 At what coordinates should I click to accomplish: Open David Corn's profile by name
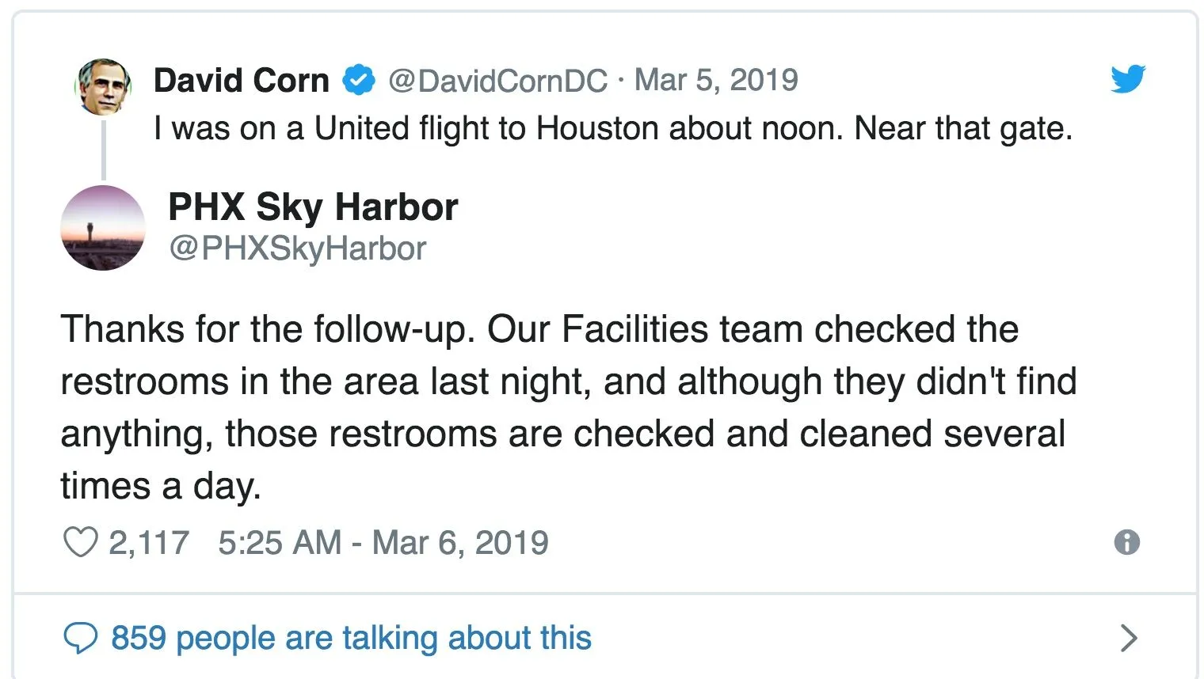(x=241, y=80)
